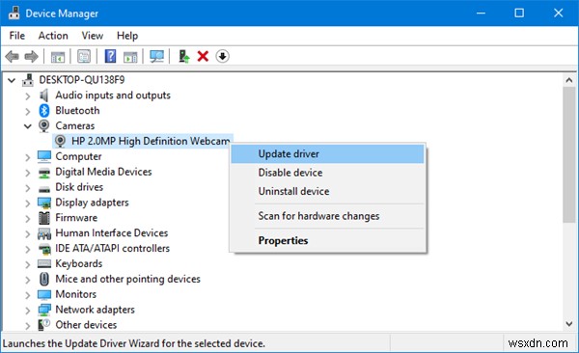Collapse the Cameras chevron
Screen dimensions: 579x353
coord(28,126)
